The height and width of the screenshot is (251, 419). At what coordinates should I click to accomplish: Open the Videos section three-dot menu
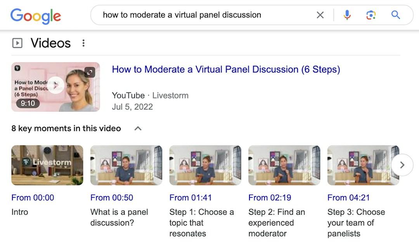[x=83, y=43]
